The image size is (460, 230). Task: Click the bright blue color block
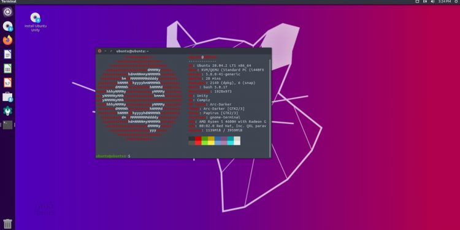(217, 143)
